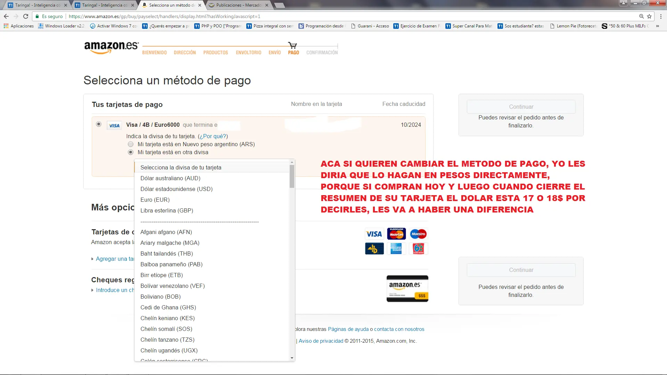This screenshot has width=667, height=375.
Task: Click the Amazon.es logo
Action: [111, 48]
